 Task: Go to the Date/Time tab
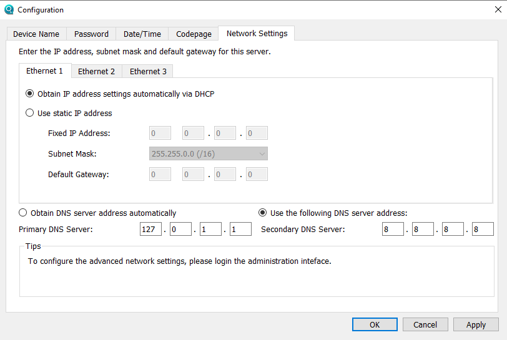click(142, 34)
